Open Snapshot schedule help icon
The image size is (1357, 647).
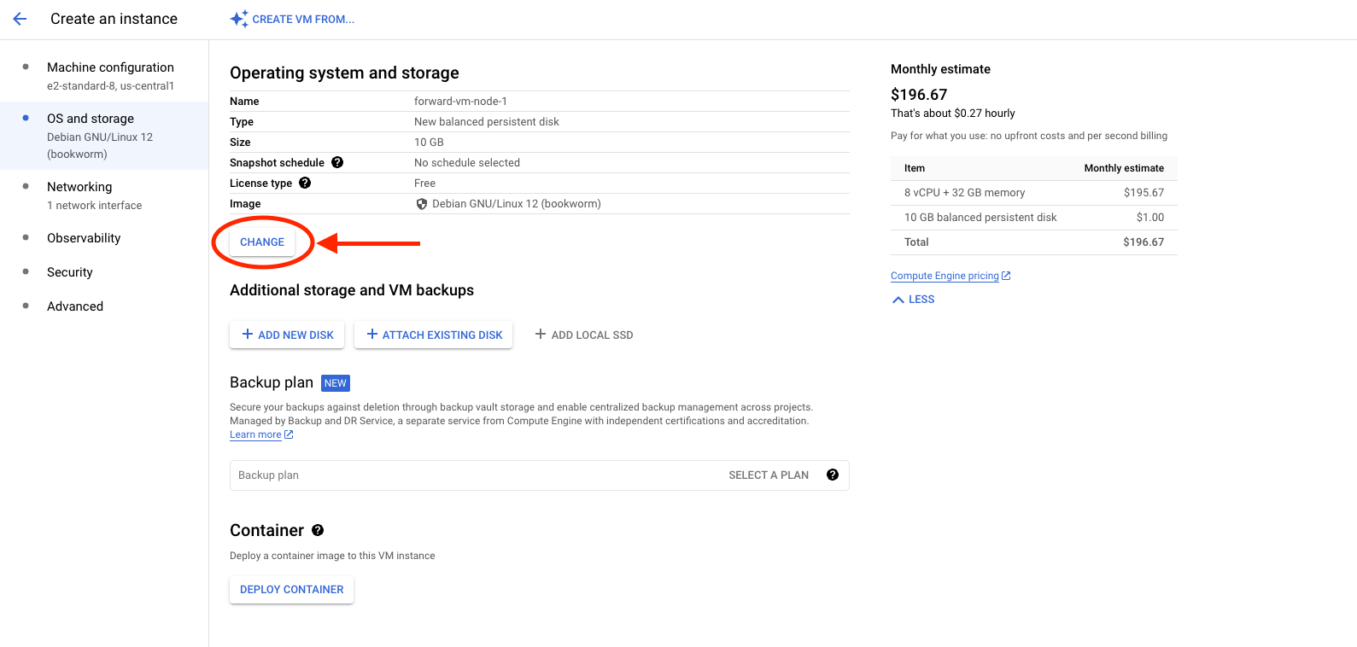337,162
